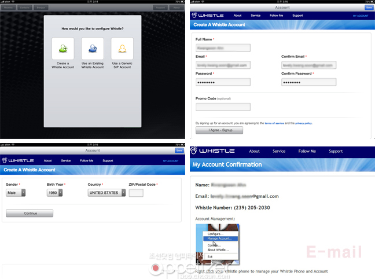The width and height of the screenshot is (375, 279).
Task: Open About menu on the Full Name signup screen
Action: 237,16
